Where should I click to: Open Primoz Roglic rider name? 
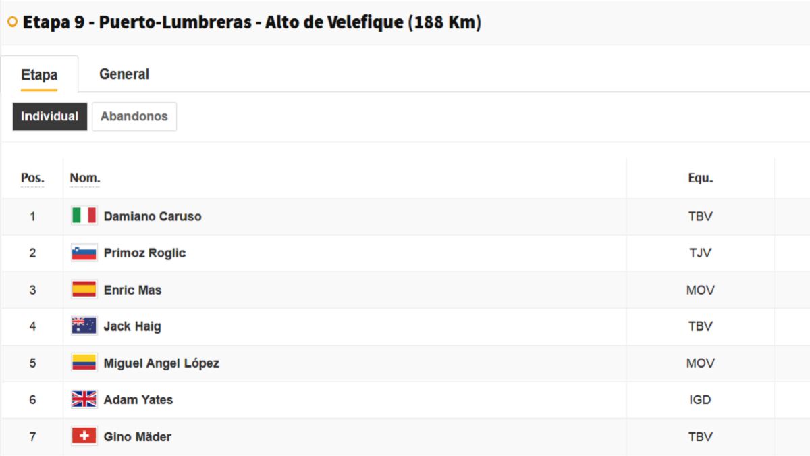pyautogui.click(x=144, y=253)
